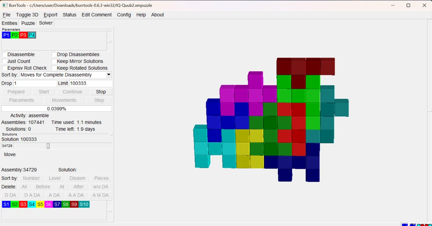The height and width of the screenshot is (226, 432).
Task: Choose the magenta S6 shape swatch
Action: point(49,204)
